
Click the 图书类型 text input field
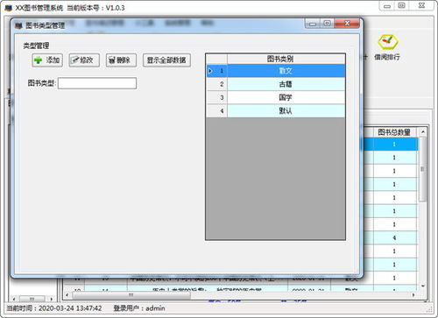click(x=97, y=83)
